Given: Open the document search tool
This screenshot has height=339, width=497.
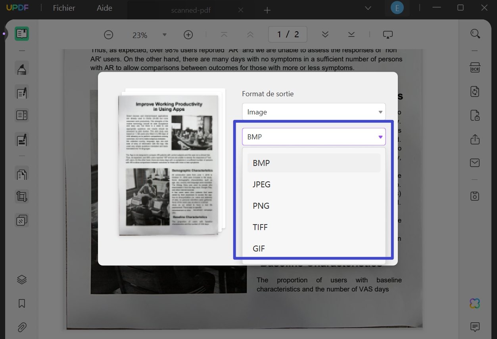Looking at the screenshot, I should [x=475, y=34].
